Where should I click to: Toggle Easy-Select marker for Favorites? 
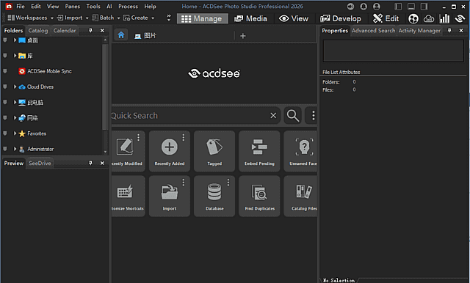coord(5,133)
